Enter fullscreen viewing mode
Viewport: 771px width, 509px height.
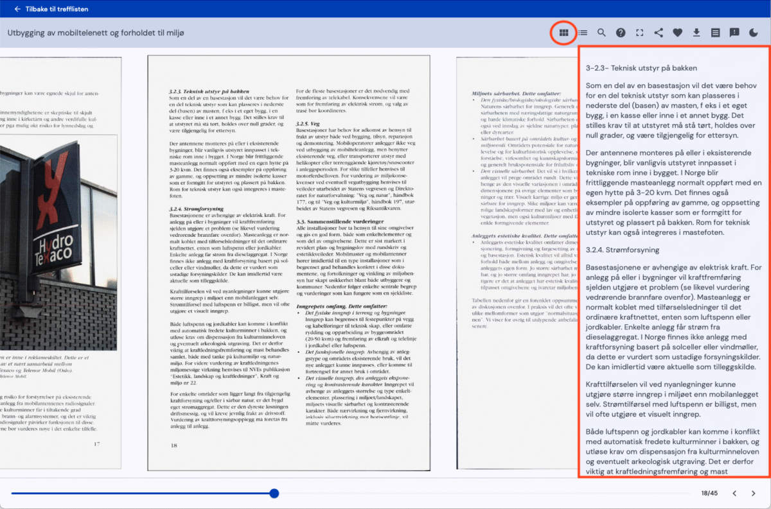click(639, 33)
